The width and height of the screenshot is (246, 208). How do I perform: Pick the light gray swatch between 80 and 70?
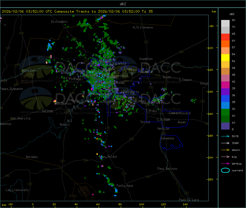tap(225, 24)
